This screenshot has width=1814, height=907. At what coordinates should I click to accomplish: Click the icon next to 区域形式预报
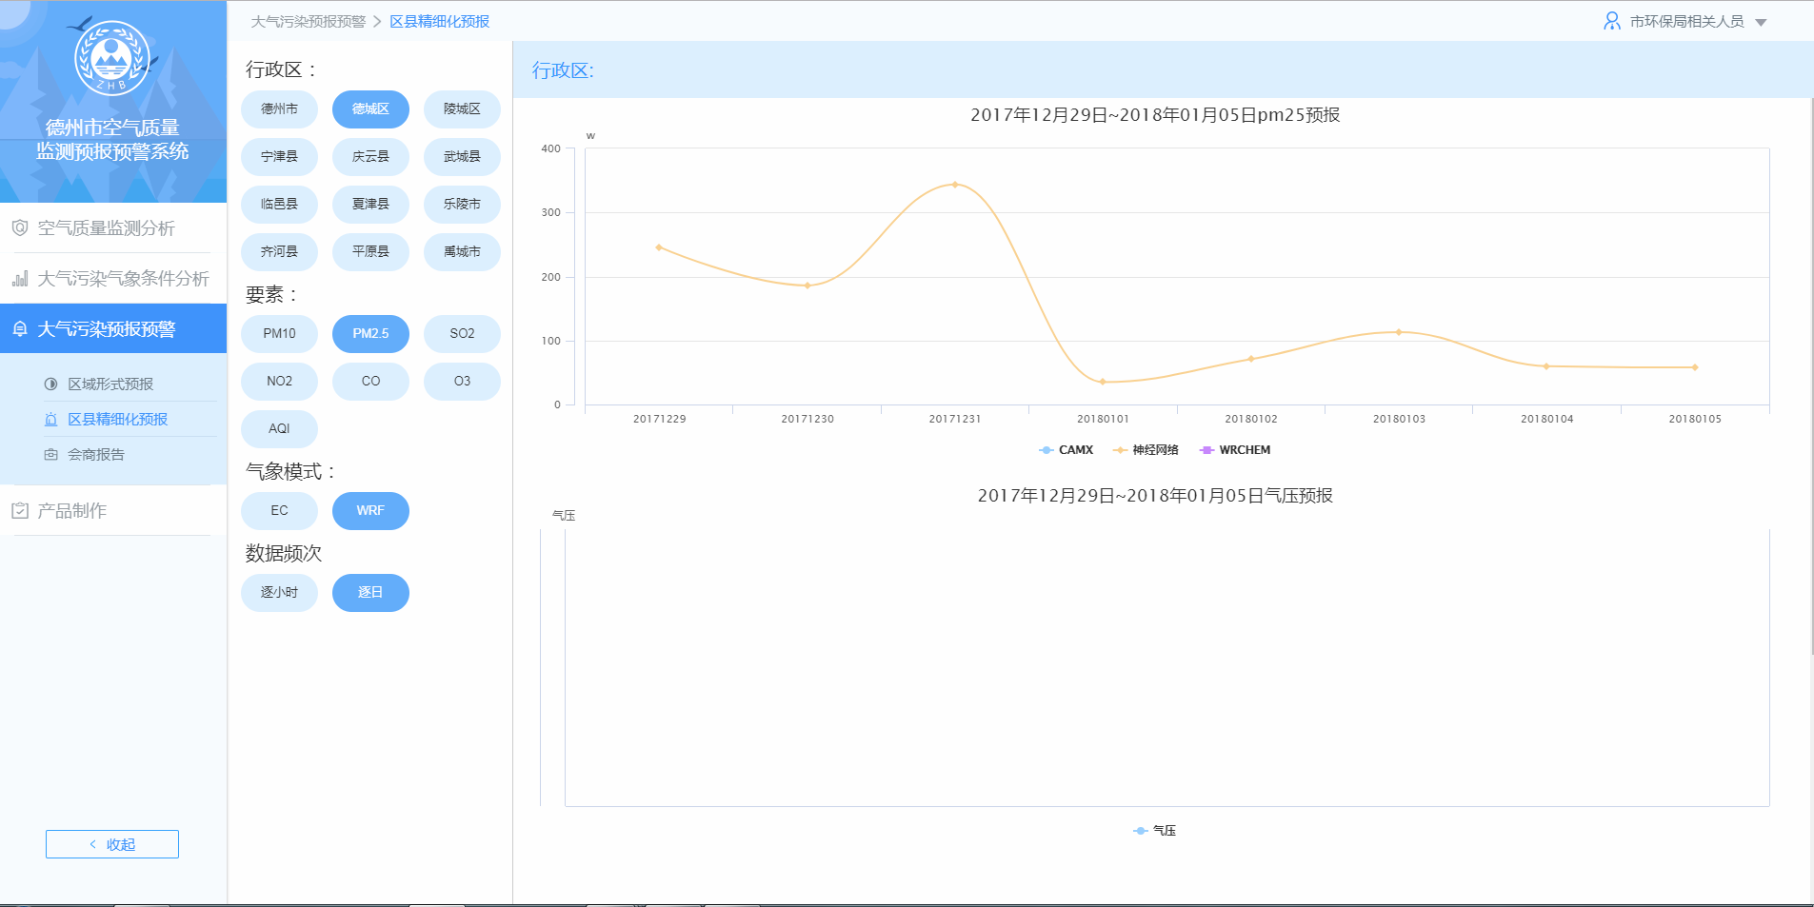[x=51, y=384]
